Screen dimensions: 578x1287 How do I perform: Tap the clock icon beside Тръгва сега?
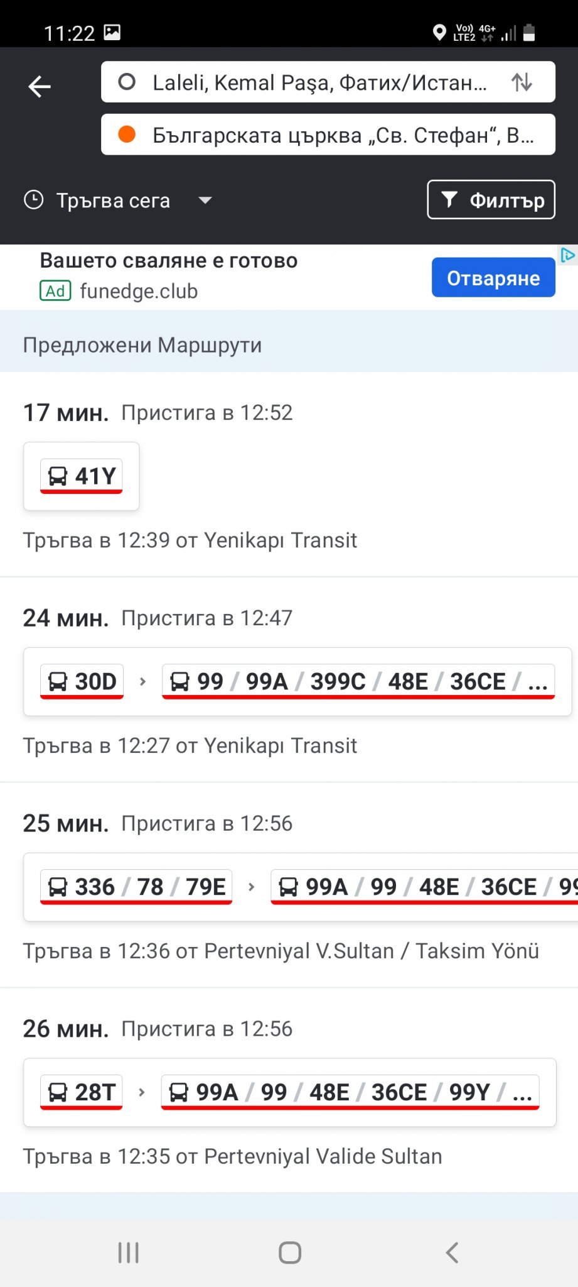(33, 200)
